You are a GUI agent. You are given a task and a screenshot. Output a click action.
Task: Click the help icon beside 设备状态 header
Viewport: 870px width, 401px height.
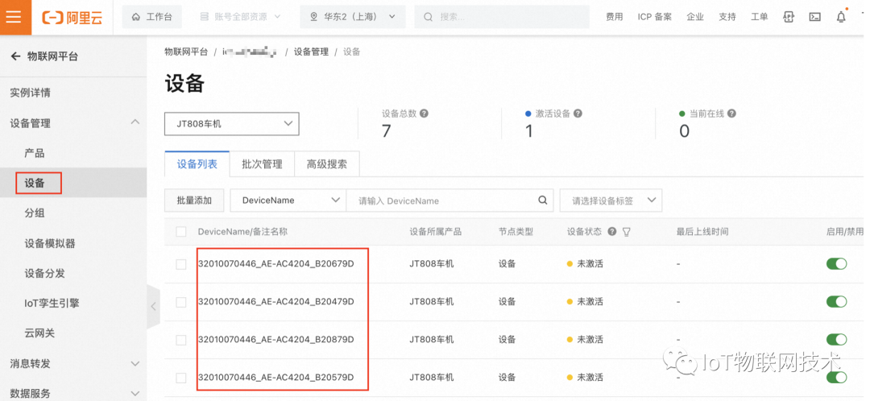click(612, 231)
